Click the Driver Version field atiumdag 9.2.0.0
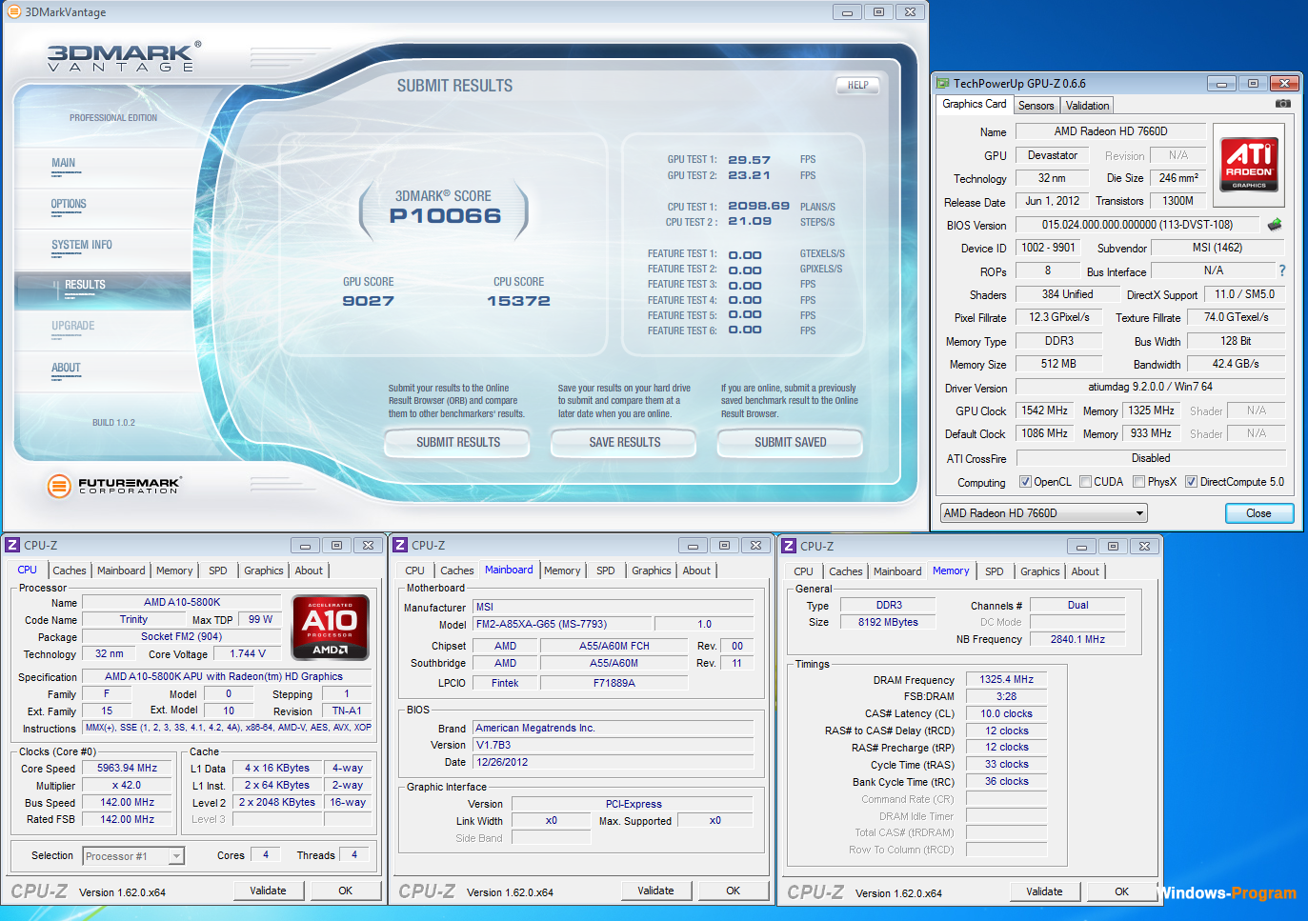The image size is (1308, 921). point(1150,387)
